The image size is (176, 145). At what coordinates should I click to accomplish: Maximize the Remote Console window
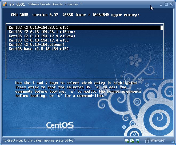[166, 4]
